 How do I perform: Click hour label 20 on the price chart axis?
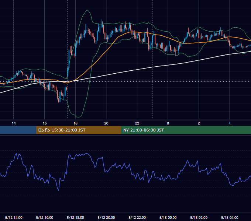pyautogui.click(x=106, y=123)
